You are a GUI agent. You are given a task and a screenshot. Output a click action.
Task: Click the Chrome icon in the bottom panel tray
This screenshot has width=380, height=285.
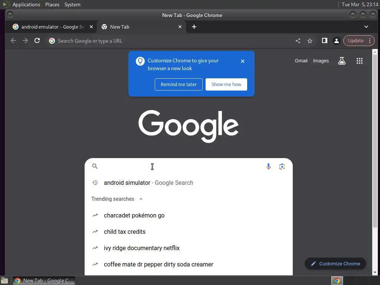click(x=337, y=281)
